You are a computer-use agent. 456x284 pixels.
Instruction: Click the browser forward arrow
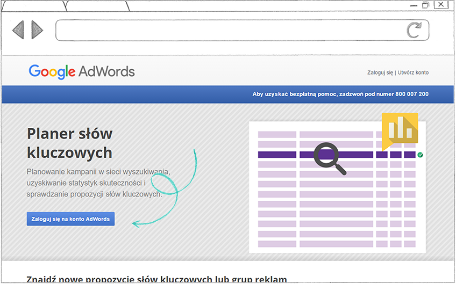click(x=37, y=30)
